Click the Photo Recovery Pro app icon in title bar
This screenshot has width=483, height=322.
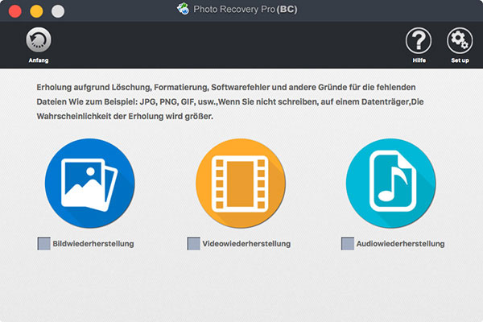[183, 9]
